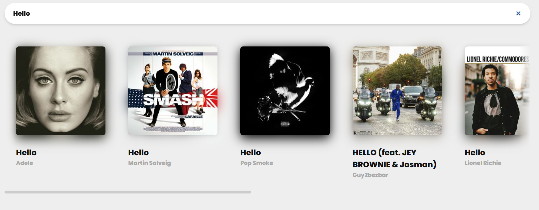Click the Hello title above Pop Smoke
The image size is (539, 210).
pyautogui.click(x=251, y=152)
